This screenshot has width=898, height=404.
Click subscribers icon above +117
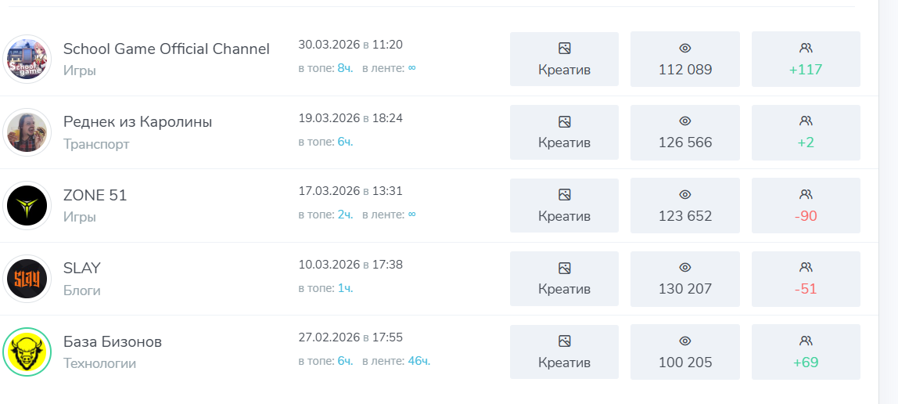[806, 48]
